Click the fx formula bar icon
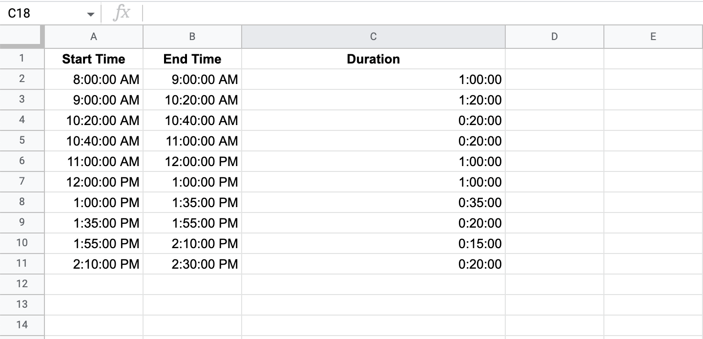The image size is (703, 339). click(x=121, y=13)
